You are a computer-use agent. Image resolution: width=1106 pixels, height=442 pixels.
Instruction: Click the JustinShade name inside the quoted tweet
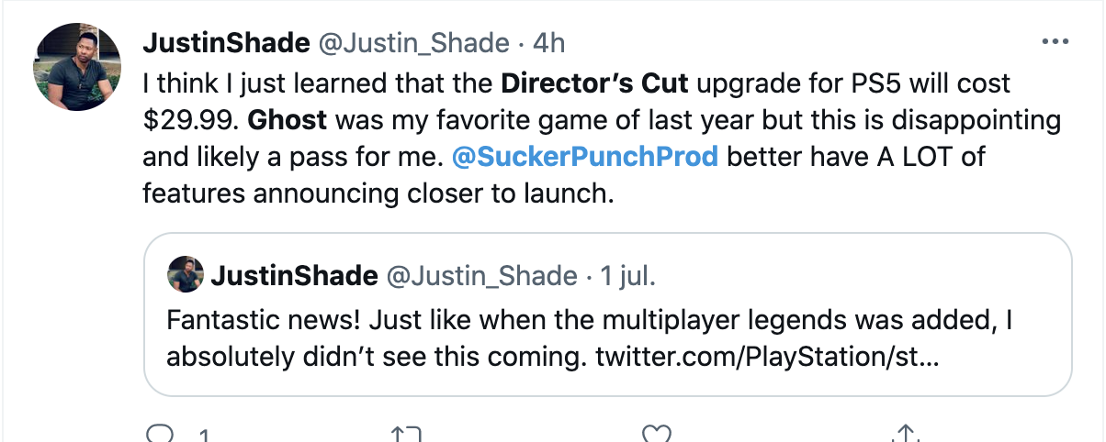[x=294, y=275]
